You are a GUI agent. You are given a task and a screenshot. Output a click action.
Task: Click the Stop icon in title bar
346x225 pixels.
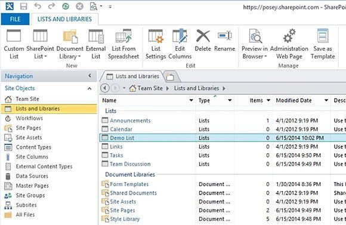click(x=79, y=7)
